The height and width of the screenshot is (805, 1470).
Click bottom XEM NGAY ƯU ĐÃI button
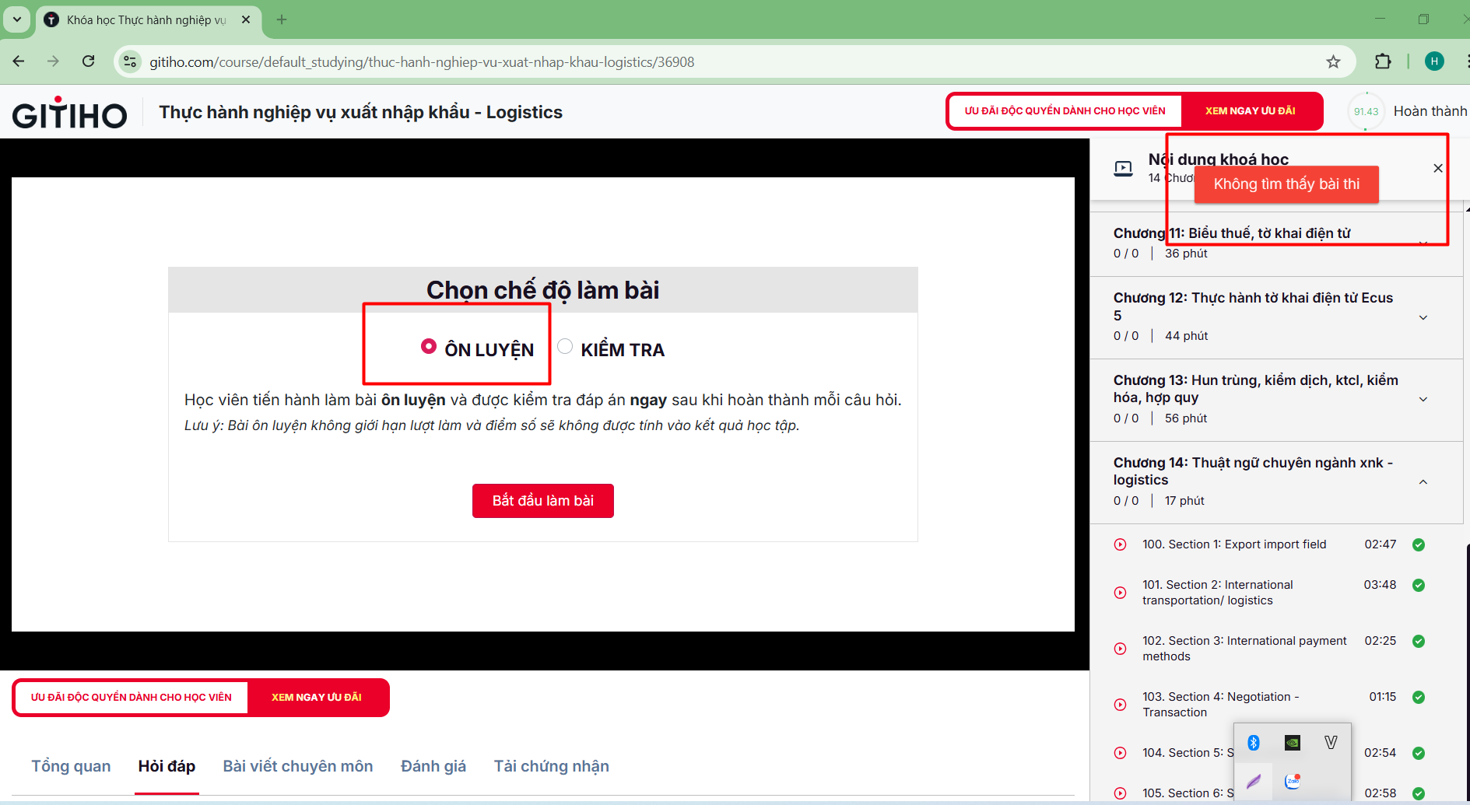tap(317, 698)
